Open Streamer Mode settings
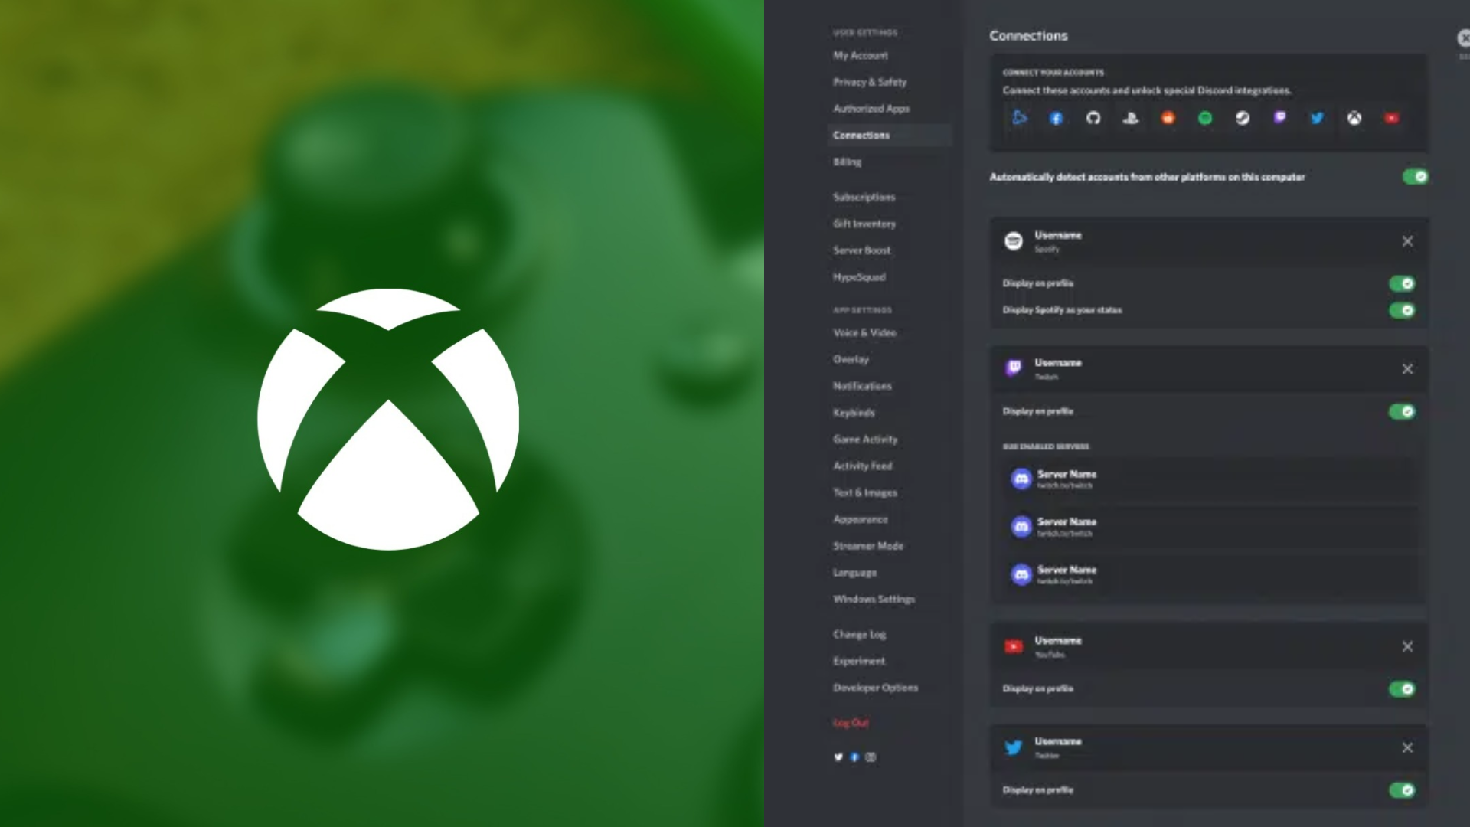Image resolution: width=1470 pixels, height=827 pixels. click(x=868, y=546)
